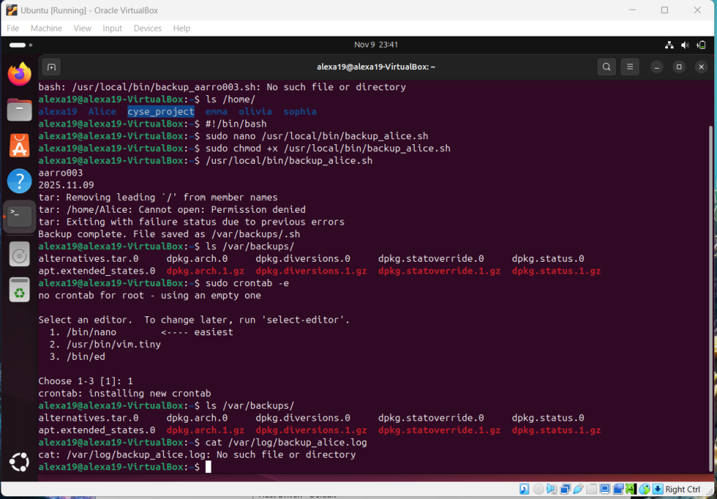
Task: Open the date and time calendar dropdown
Action: pos(376,45)
